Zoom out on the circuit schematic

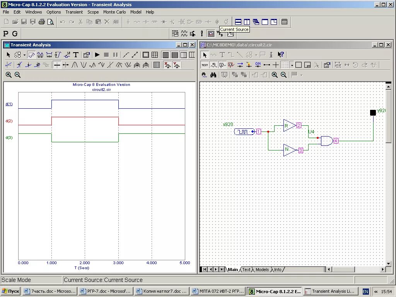click(283, 75)
